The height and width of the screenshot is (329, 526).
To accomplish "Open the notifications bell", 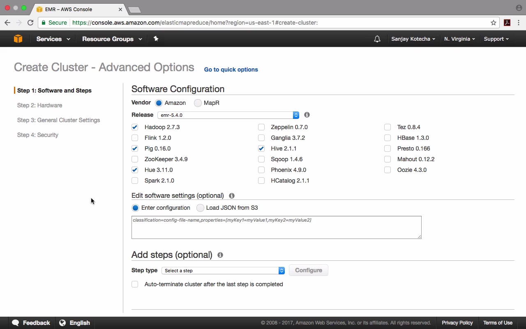I will 377,39.
